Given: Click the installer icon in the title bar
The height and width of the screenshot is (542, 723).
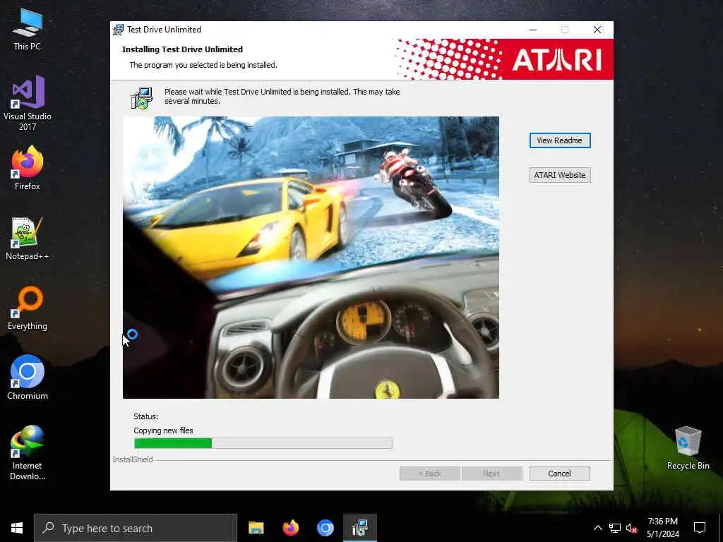Looking at the screenshot, I should (119, 30).
